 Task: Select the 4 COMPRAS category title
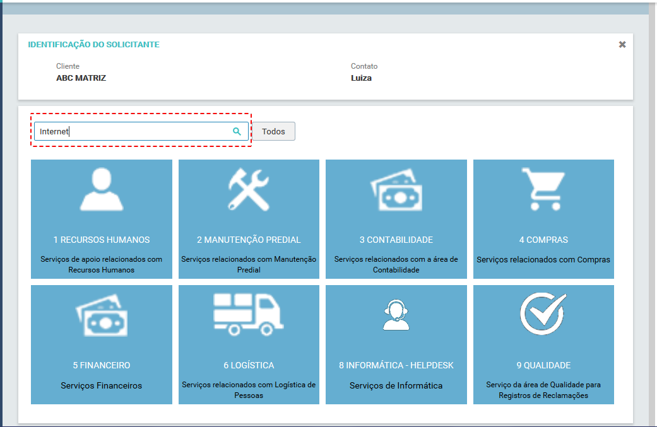543,240
